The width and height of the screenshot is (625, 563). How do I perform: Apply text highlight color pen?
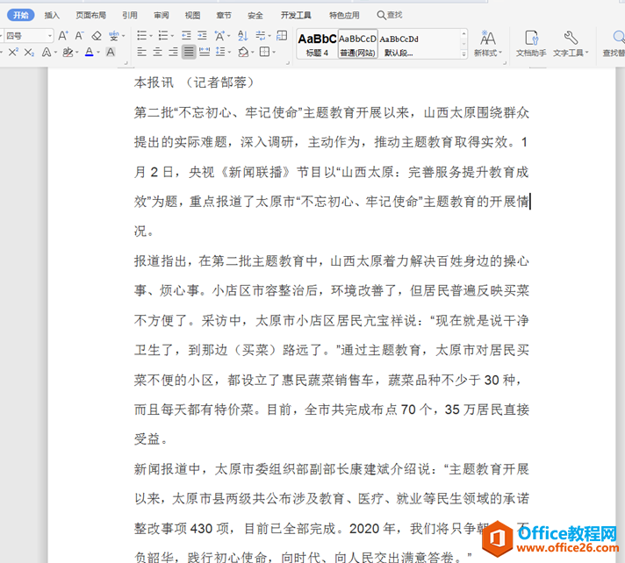point(68,52)
